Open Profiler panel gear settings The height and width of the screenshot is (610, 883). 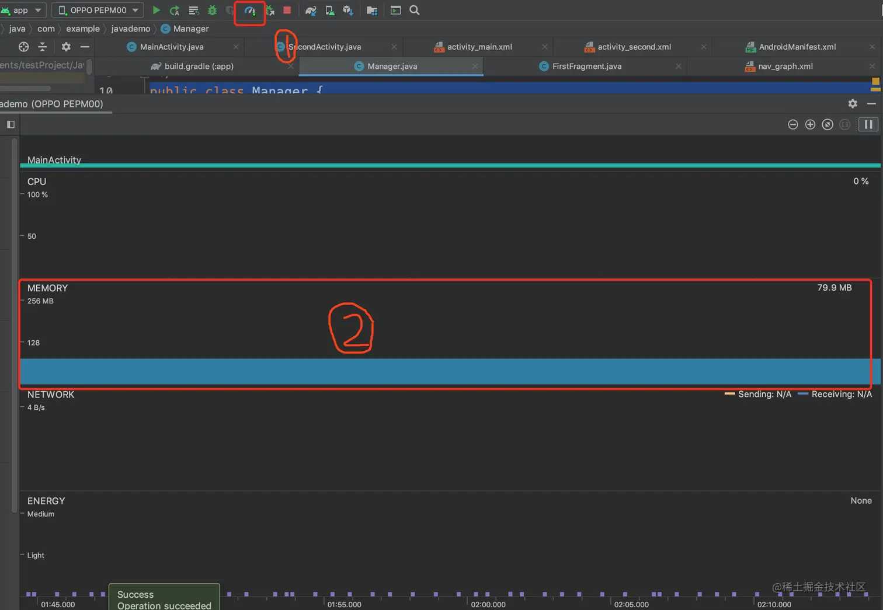pyautogui.click(x=853, y=103)
